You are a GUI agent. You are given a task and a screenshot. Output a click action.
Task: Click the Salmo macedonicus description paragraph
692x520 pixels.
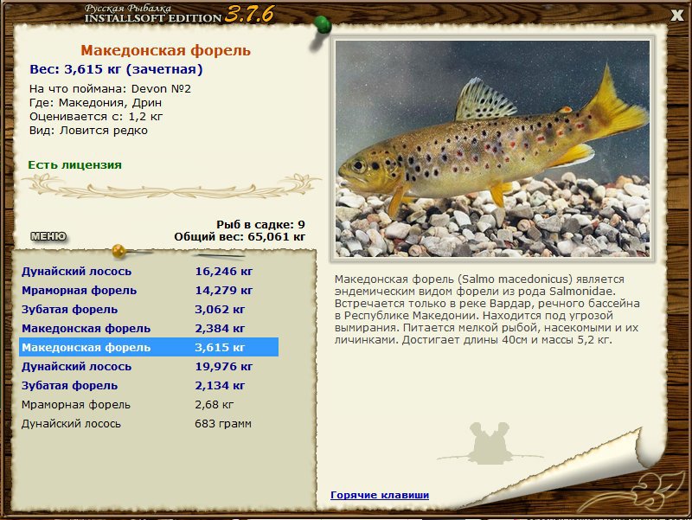click(x=487, y=310)
